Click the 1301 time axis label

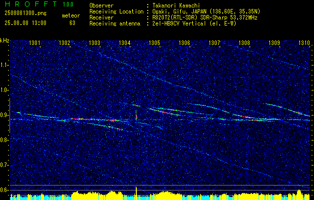[34, 42]
